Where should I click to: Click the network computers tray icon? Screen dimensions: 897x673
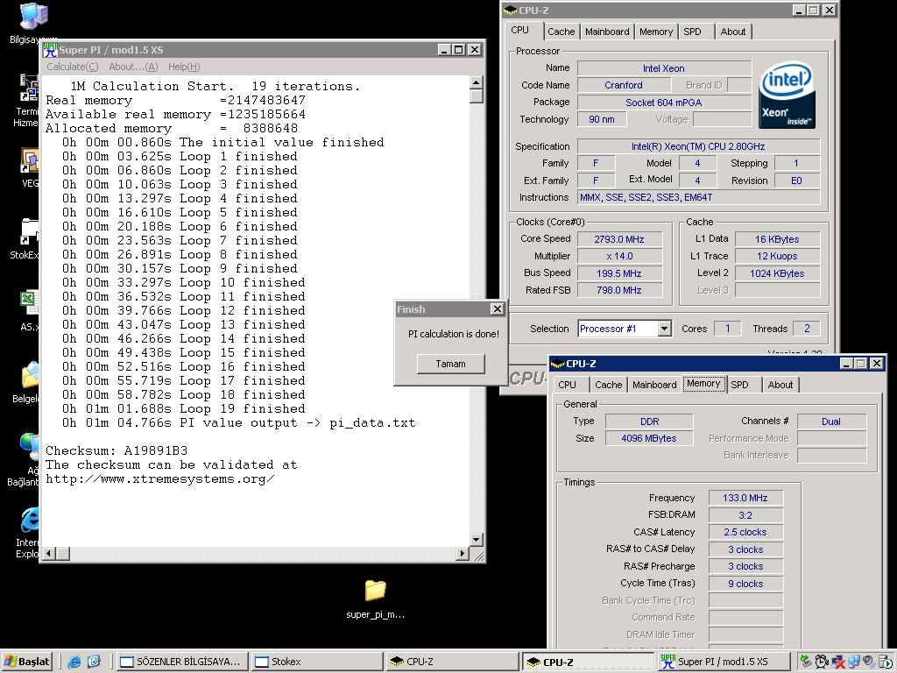pos(854,662)
